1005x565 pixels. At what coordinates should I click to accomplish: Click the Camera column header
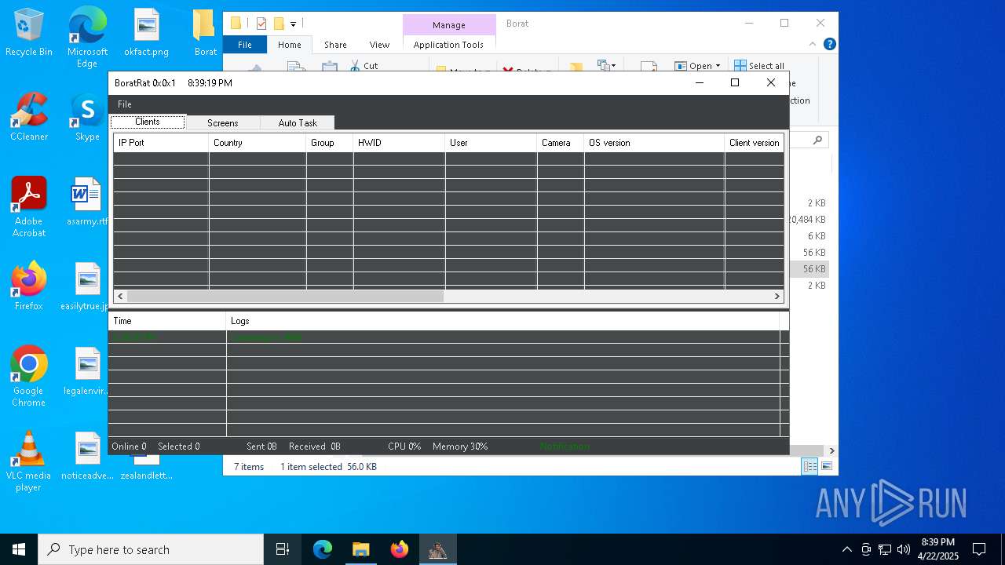pyautogui.click(x=561, y=143)
